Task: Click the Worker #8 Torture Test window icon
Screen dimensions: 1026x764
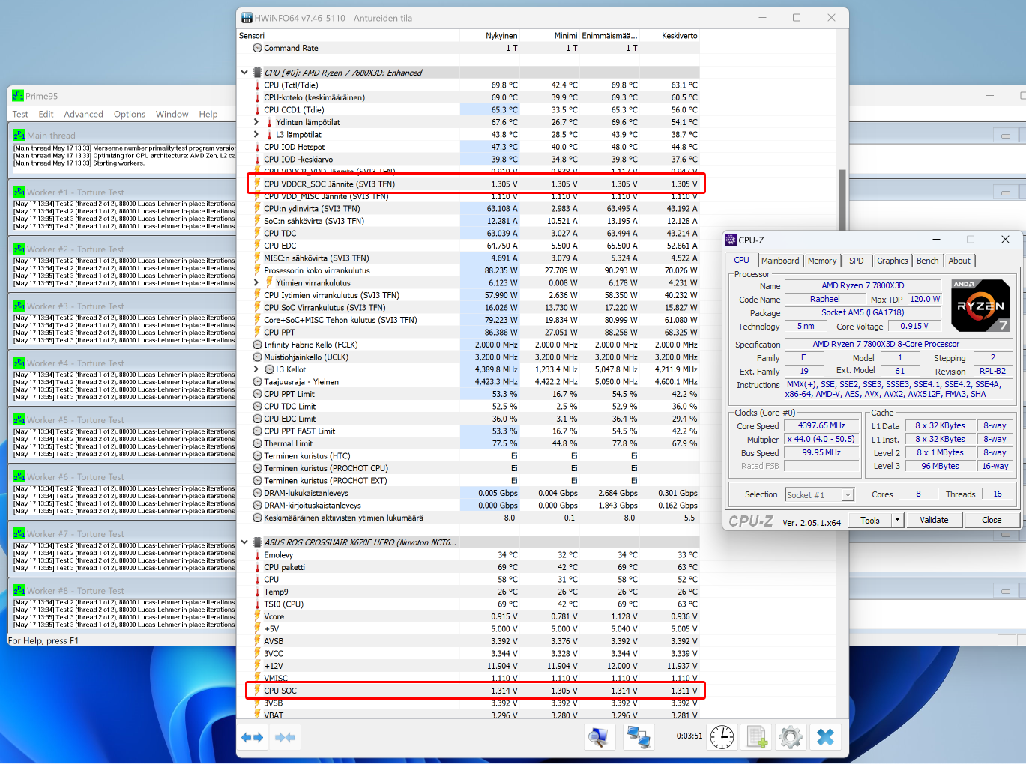Action: pos(19,591)
